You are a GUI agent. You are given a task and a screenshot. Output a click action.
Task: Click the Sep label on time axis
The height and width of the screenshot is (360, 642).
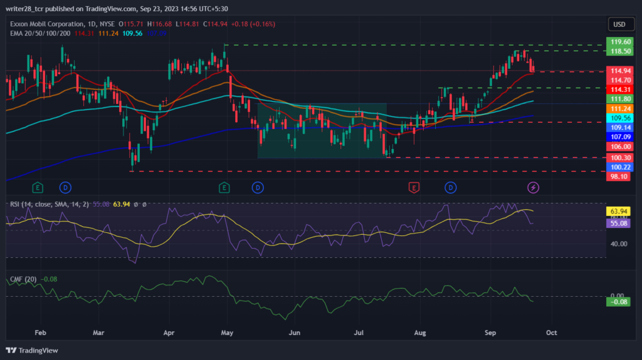pos(490,332)
